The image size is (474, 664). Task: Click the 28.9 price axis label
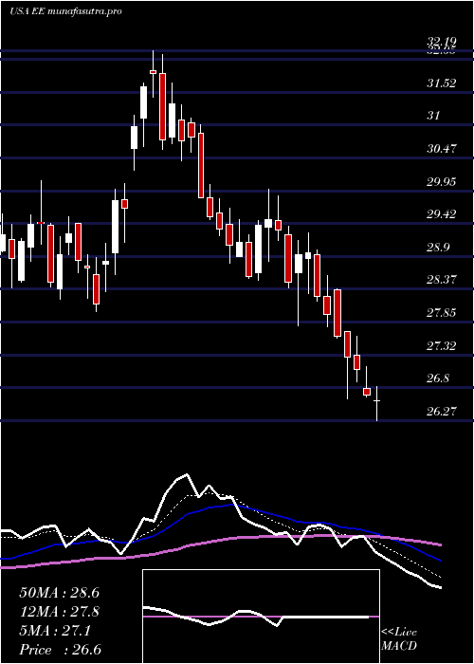pos(438,248)
